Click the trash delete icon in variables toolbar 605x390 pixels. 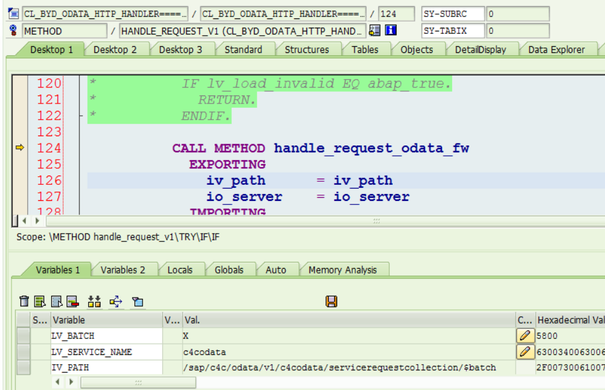pos(24,301)
